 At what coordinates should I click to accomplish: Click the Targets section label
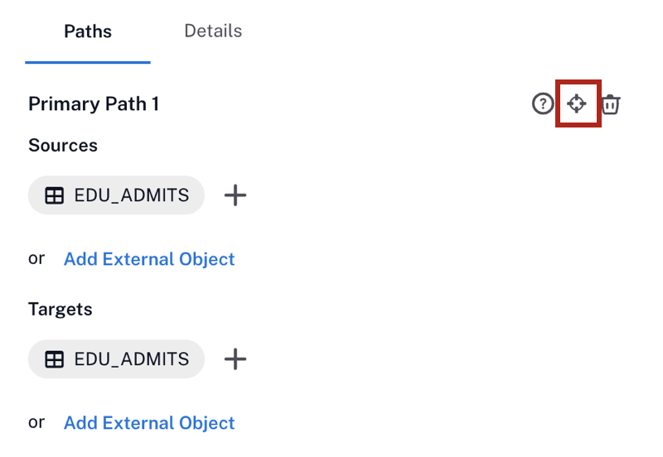tap(60, 309)
